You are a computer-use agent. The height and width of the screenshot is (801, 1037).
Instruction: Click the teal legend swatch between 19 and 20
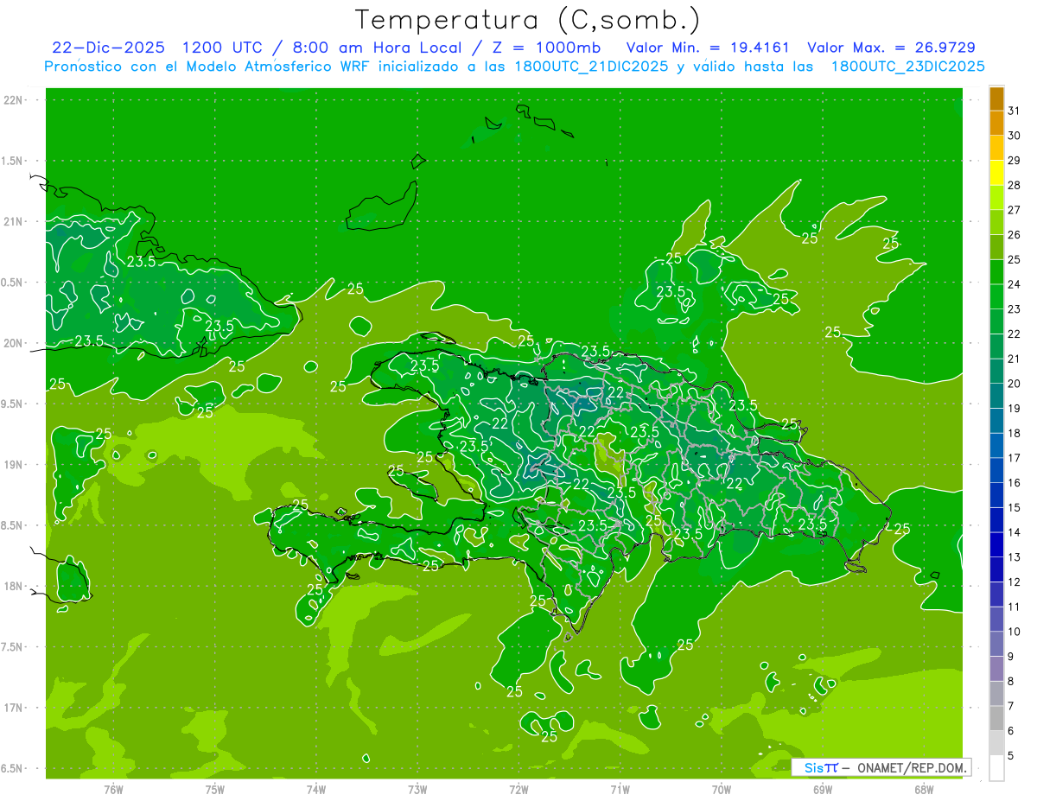coord(996,396)
